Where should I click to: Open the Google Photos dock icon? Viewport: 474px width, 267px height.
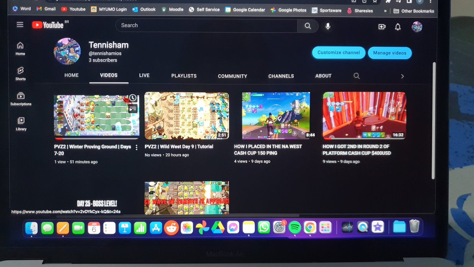pyautogui.click(x=202, y=228)
